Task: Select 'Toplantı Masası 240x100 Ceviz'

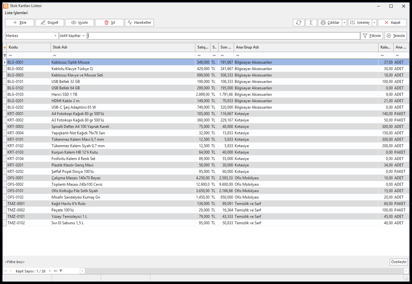Action: point(206,184)
